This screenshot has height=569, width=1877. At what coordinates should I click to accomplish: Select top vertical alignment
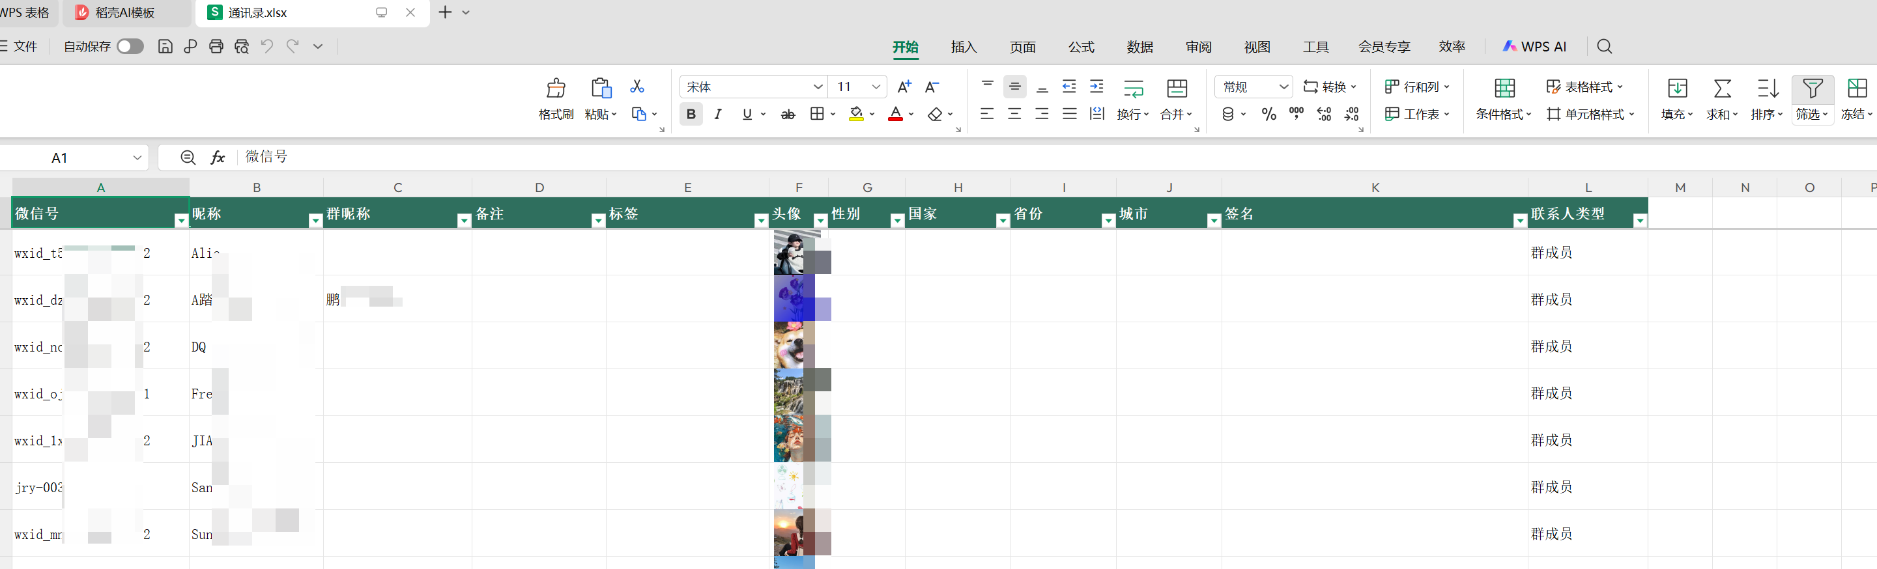[987, 87]
